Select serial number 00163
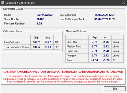The width and height of the screenshot is (127, 93). (40, 19)
